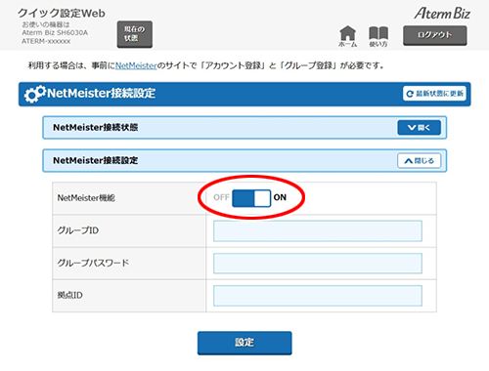489x371 pixels.
Task: Collapse NetMeister接続設定 section with 閉じる
Action: (419, 160)
